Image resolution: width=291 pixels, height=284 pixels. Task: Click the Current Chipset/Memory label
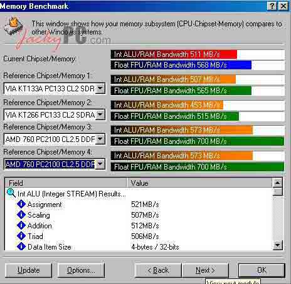39,59
